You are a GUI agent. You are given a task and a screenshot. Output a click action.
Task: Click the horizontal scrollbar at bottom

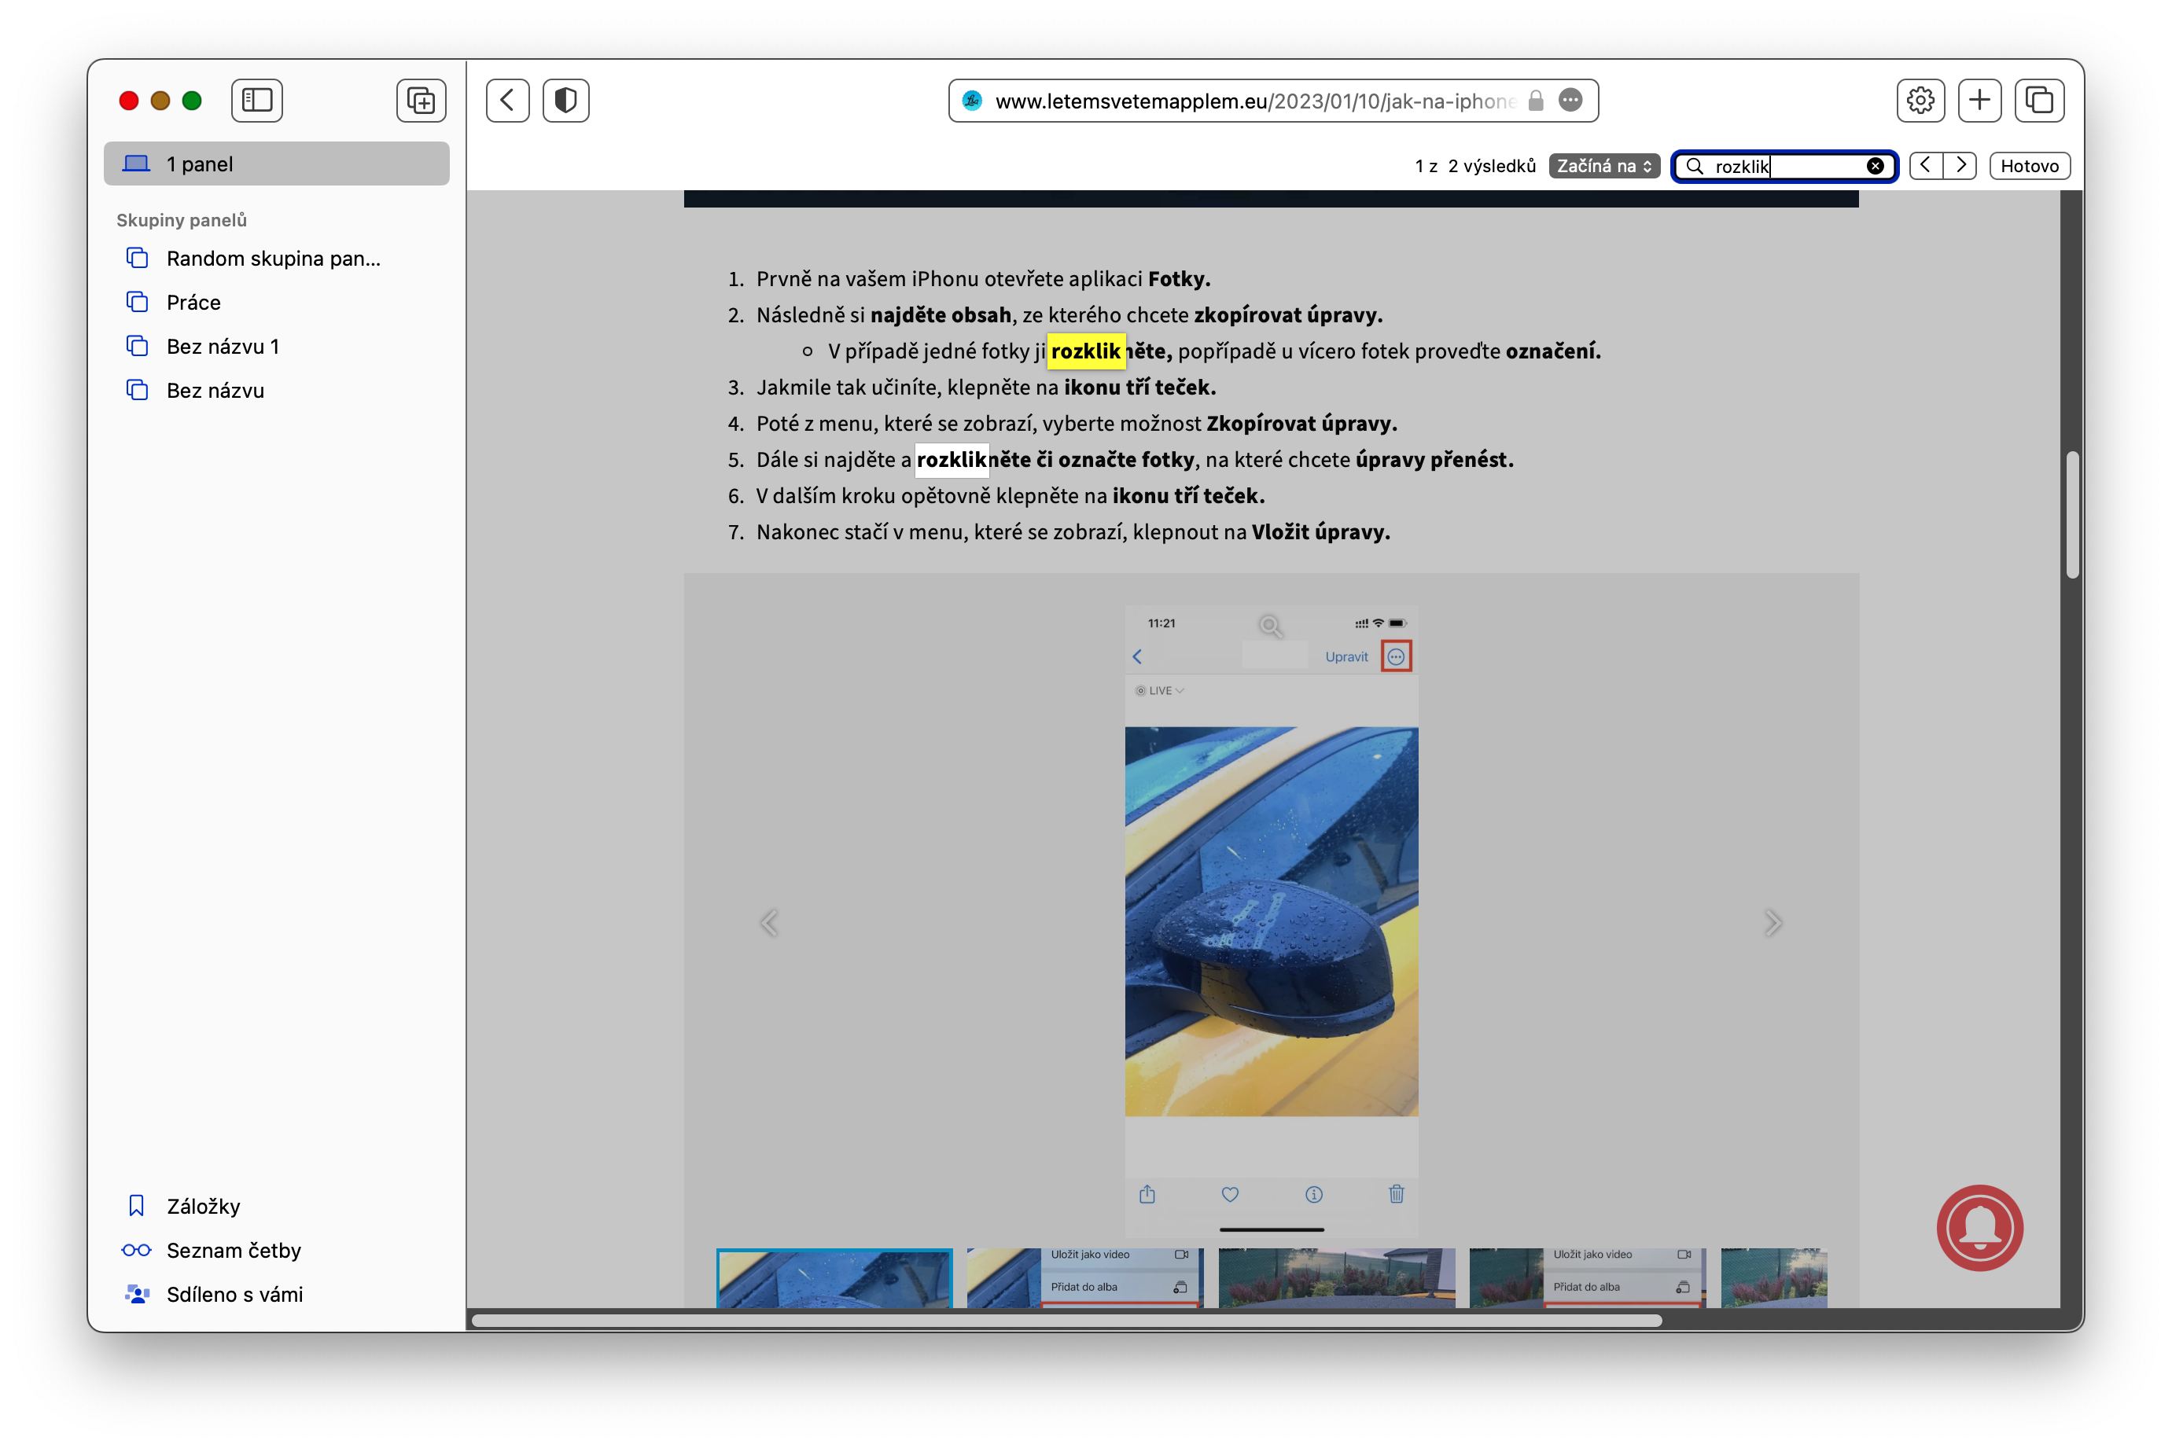pos(1066,1321)
